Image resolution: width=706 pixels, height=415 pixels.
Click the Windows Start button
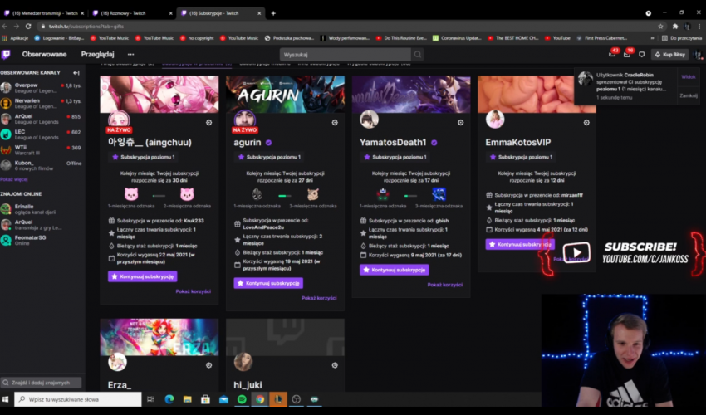coord(6,399)
